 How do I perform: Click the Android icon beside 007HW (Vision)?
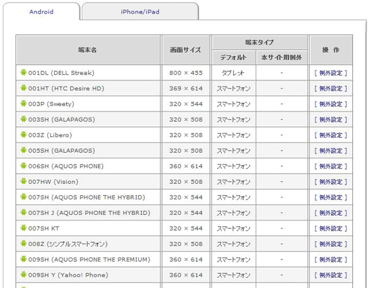(23, 181)
